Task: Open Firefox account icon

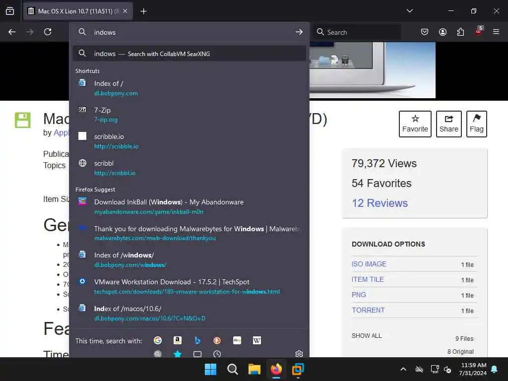Action: tap(443, 32)
